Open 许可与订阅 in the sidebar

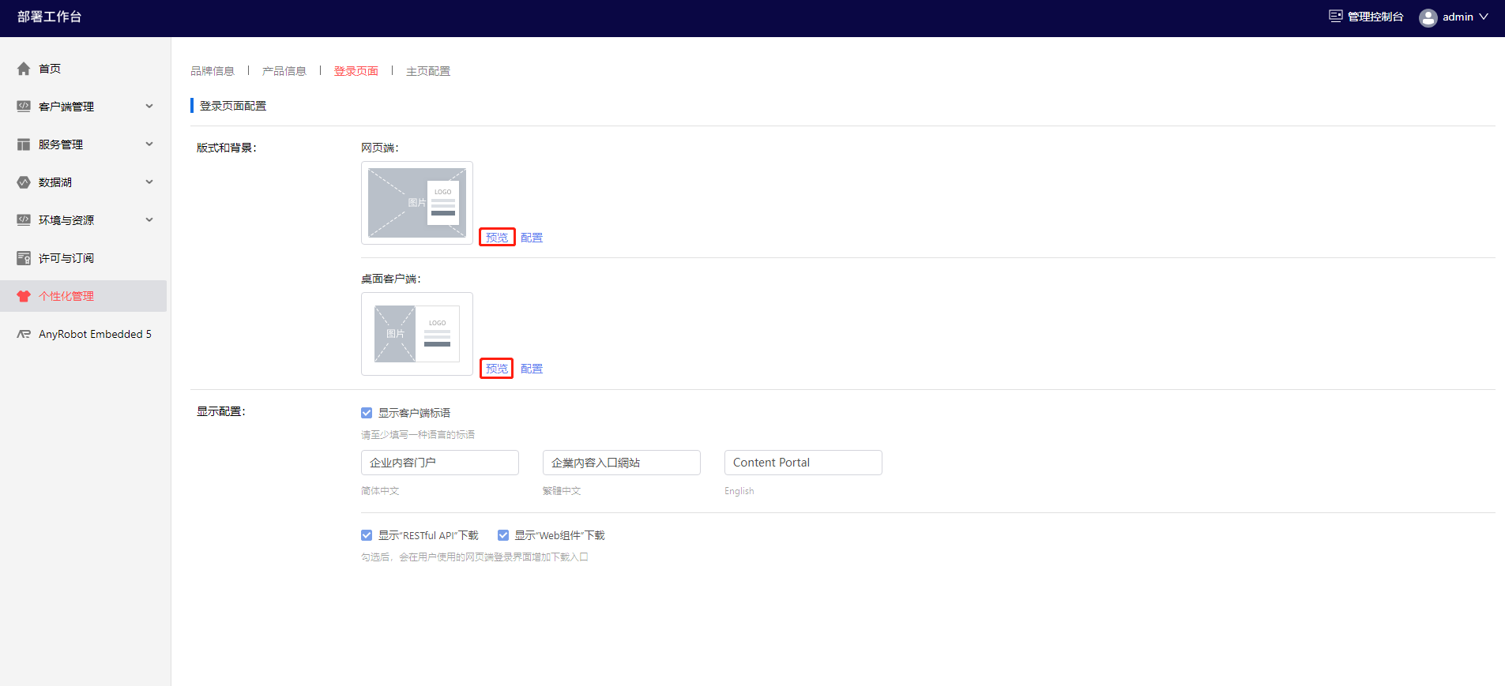83,258
